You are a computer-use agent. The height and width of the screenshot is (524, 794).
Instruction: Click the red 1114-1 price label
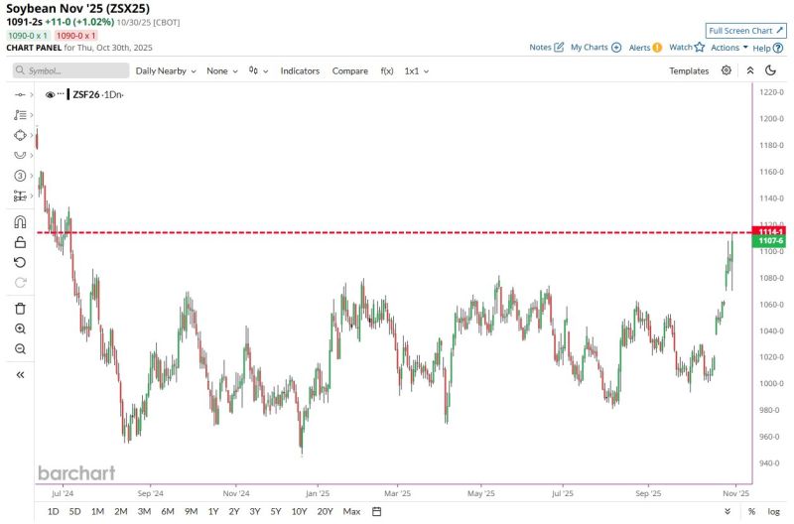click(x=770, y=231)
